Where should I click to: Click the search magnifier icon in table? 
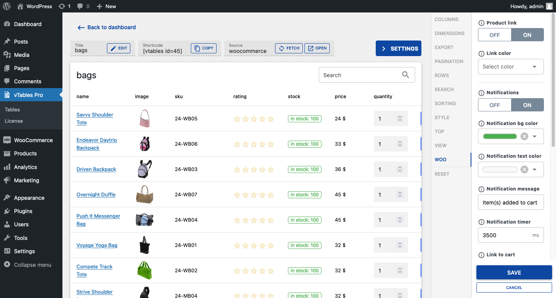[406, 75]
